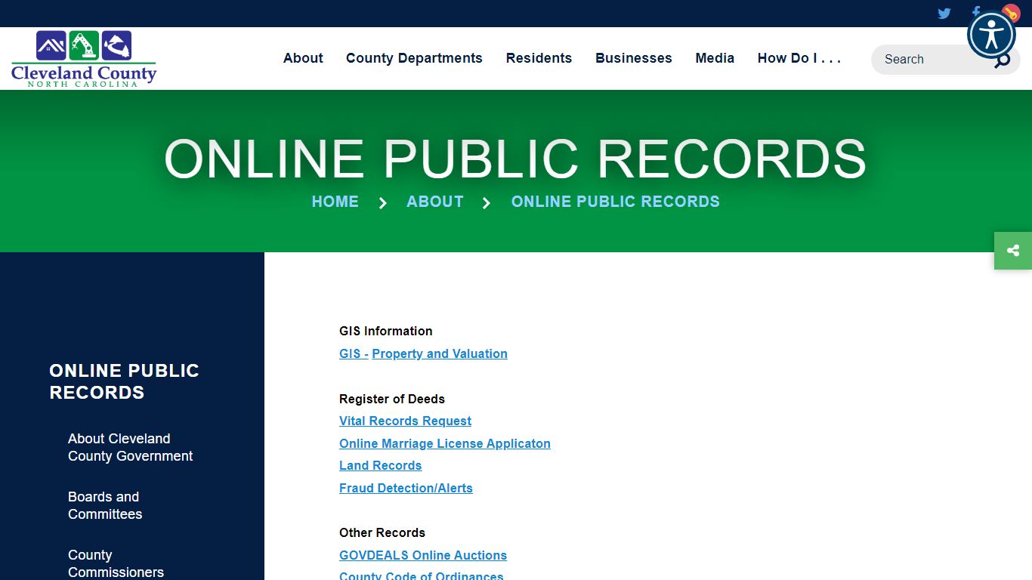Click the Facebook icon in top bar
The width and height of the screenshot is (1032, 580).
(975, 11)
